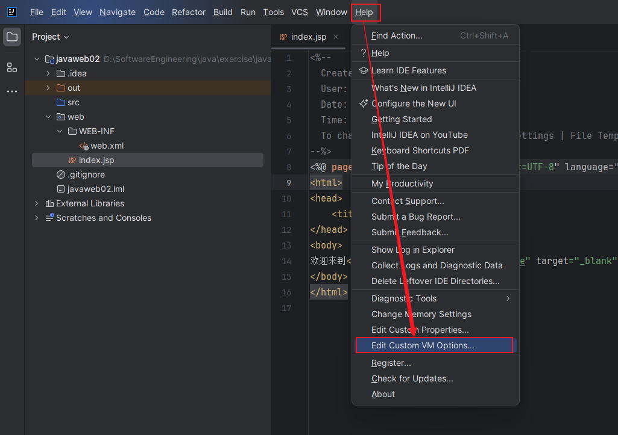This screenshot has width=618, height=435.
Task: Open the Project tool window icon
Action: click(x=12, y=37)
